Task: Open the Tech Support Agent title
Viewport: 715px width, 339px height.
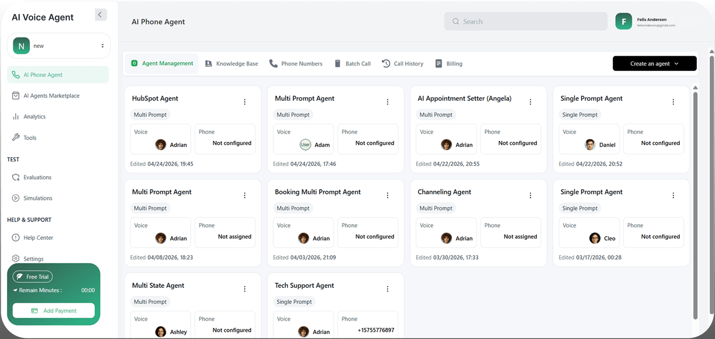Action: point(304,286)
